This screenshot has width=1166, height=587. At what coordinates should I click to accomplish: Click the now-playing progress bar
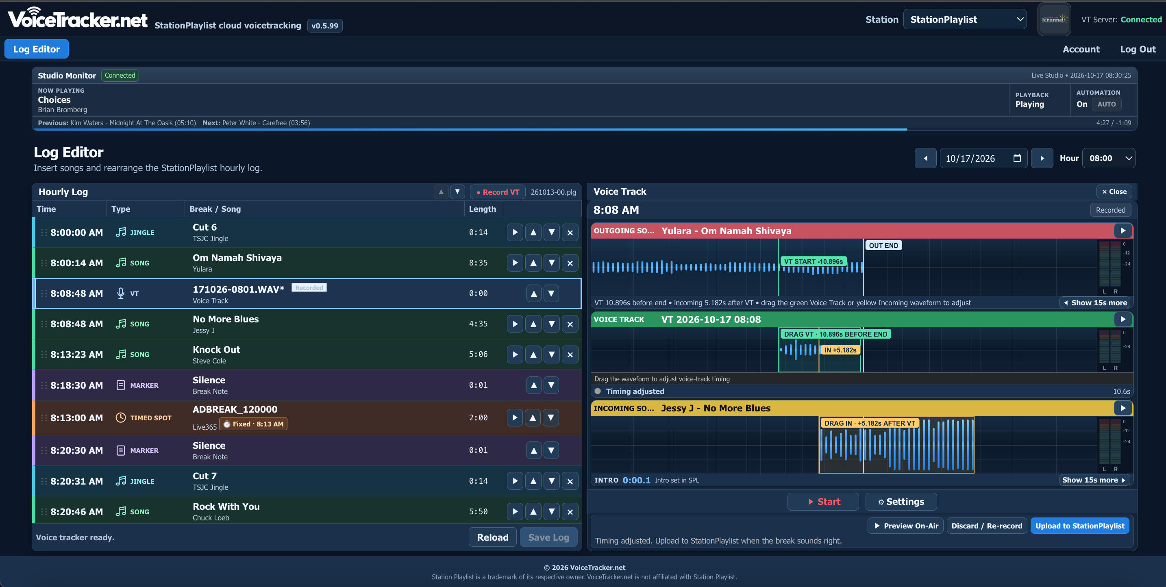click(x=584, y=129)
